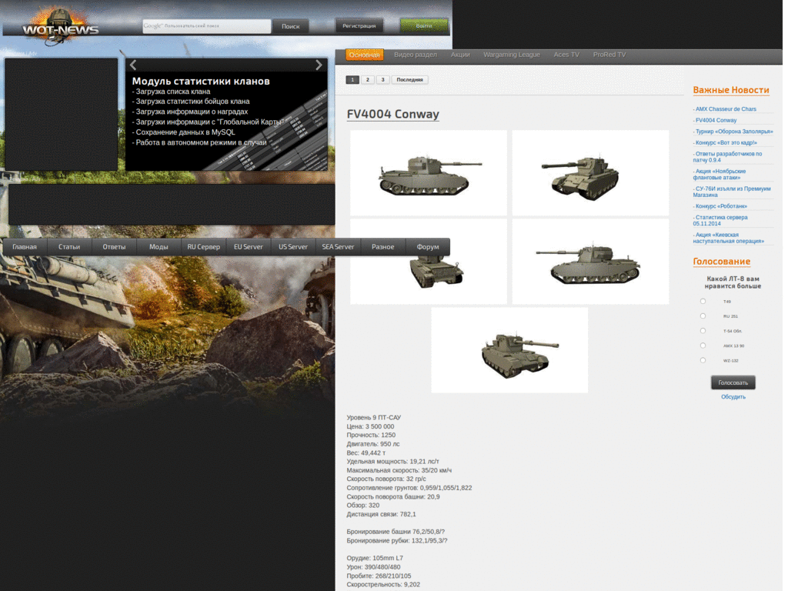788x591 pixels.
Task: Jump to Последняя page
Action: pyautogui.click(x=409, y=79)
